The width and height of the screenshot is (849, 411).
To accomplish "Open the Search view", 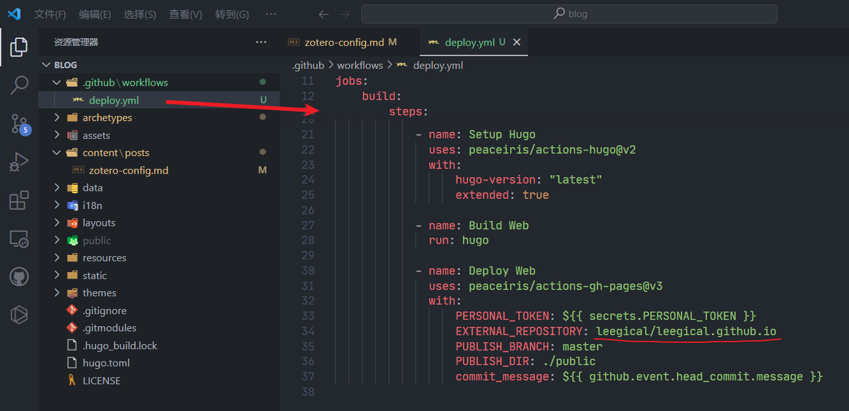I will pyautogui.click(x=18, y=85).
